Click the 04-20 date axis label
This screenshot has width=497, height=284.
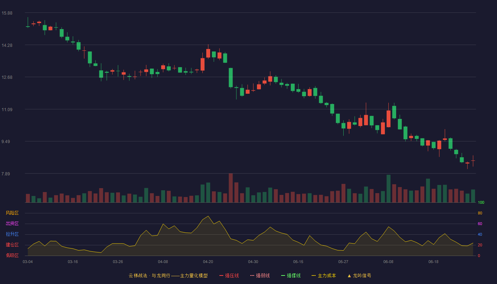click(208, 262)
